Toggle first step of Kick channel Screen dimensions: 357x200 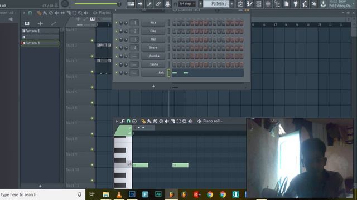pyautogui.click(x=175, y=23)
